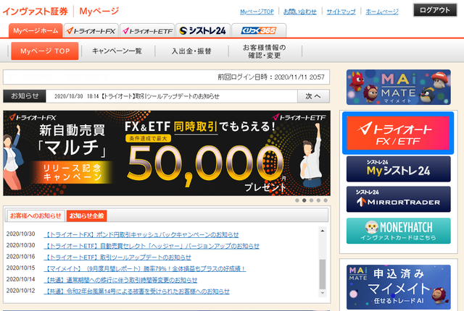The image size is (464, 311).
Task: Click the ログアウト button
Action: [435, 10]
